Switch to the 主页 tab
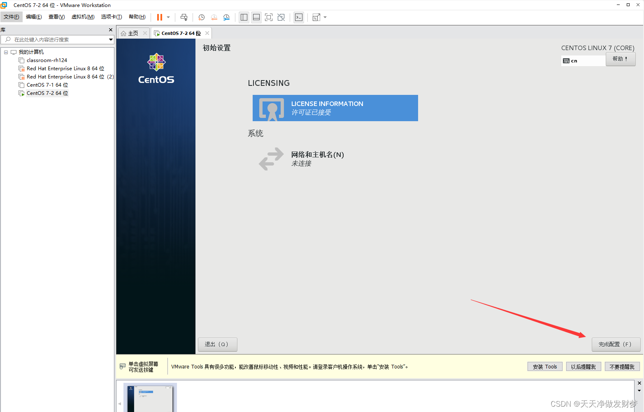Screen dimensions: 644x412 point(133,33)
